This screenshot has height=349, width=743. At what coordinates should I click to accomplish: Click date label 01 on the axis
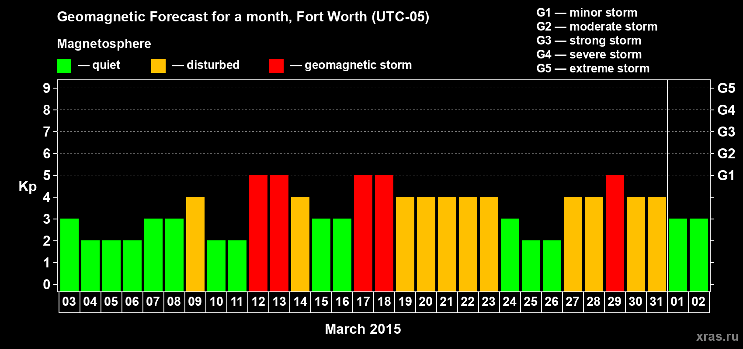coord(677,301)
